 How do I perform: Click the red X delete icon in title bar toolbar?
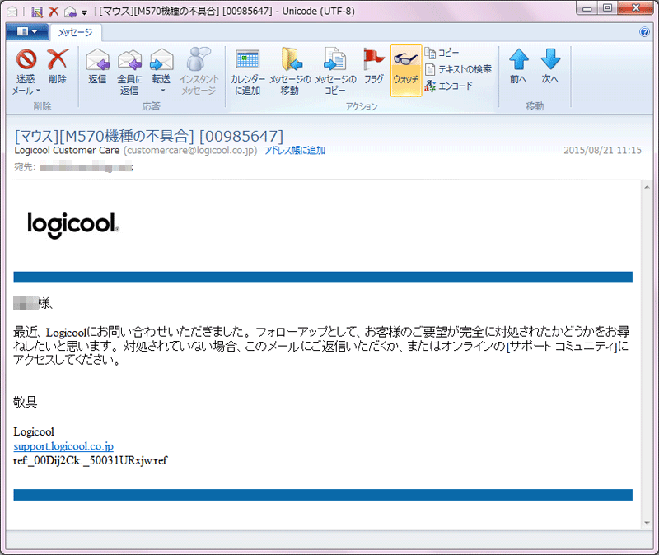(x=54, y=12)
